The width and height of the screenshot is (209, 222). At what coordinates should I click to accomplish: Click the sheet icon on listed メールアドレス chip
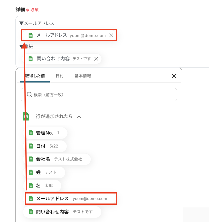[31, 198]
